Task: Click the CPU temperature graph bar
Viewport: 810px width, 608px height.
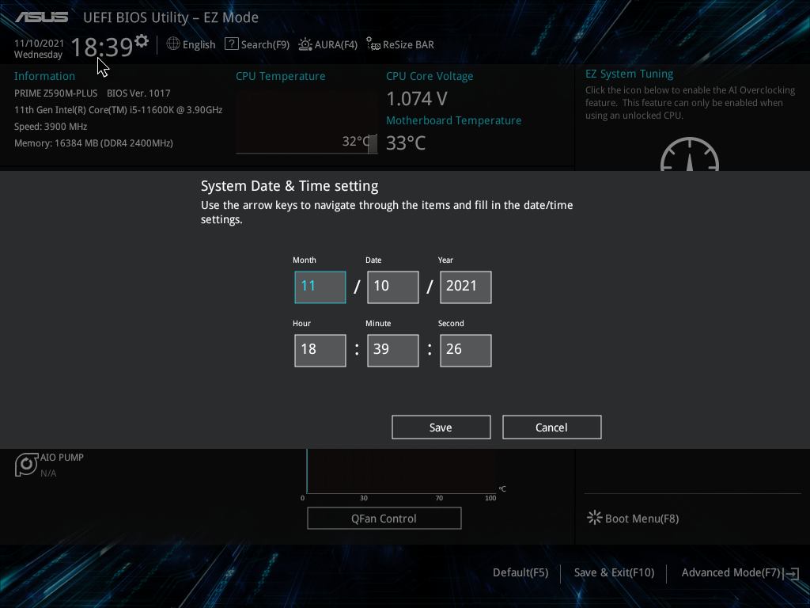Action: click(373, 144)
